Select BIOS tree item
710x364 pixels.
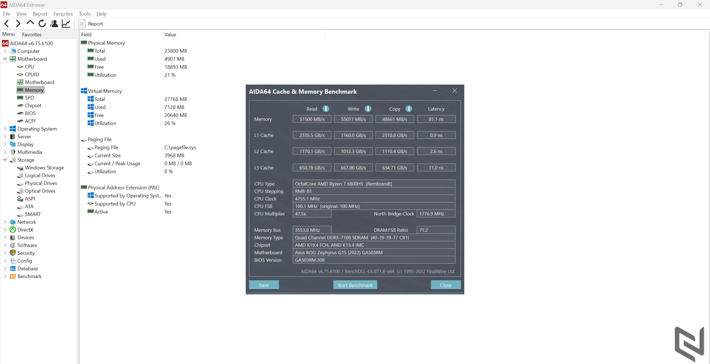point(30,113)
